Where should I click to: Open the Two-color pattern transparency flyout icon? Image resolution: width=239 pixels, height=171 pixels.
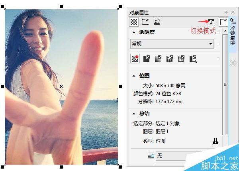point(193,59)
